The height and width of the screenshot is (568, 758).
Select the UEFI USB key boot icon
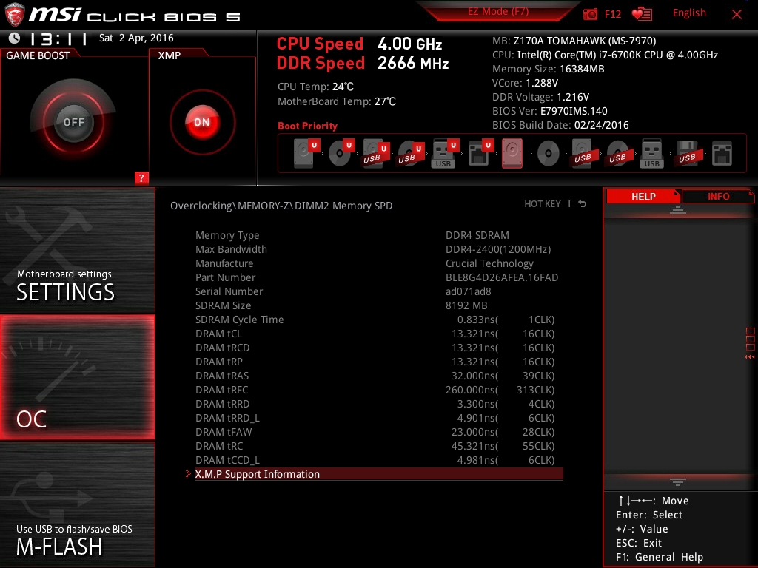(444, 154)
